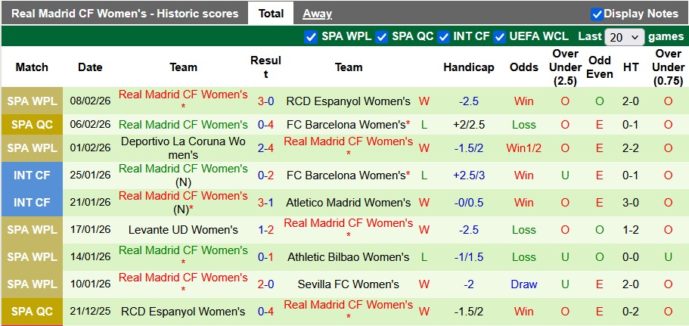
Task: Switch to the Away tab
Action: point(317,13)
